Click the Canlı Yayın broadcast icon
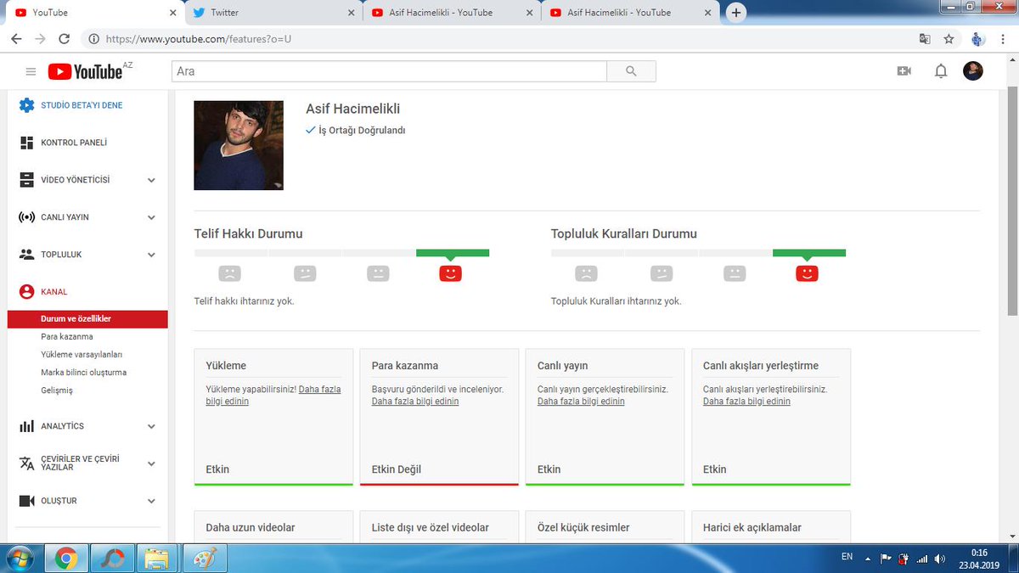Image resolution: width=1019 pixels, height=573 pixels. click(26, 217)
